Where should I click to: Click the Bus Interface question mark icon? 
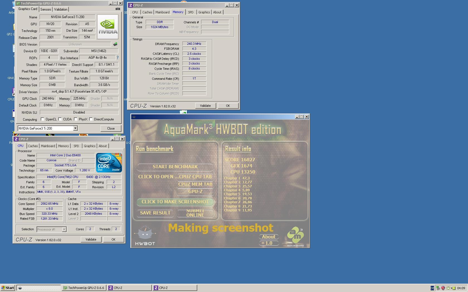pyautogui.click(x=118, y=58)
